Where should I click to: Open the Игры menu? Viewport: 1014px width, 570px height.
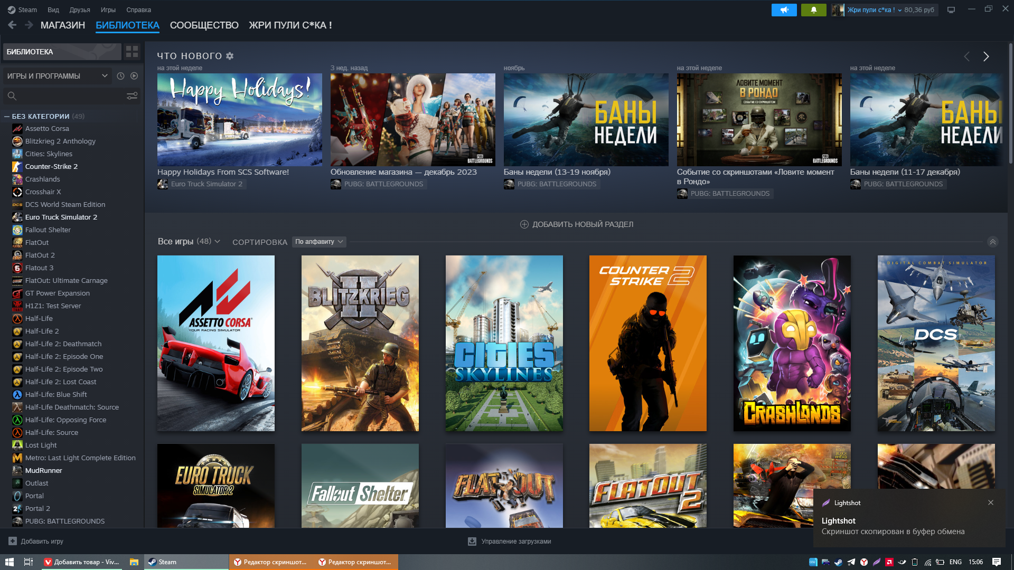click(108, 9)
